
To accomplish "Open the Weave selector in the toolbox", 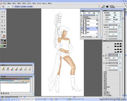I will tap(5, 43).
